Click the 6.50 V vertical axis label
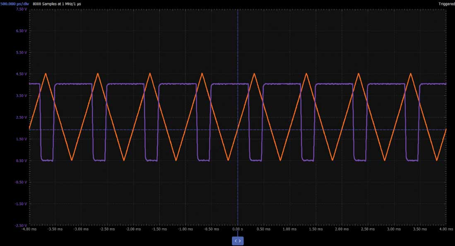This screenshot has height=246, width=455. [x=22, y=31]
